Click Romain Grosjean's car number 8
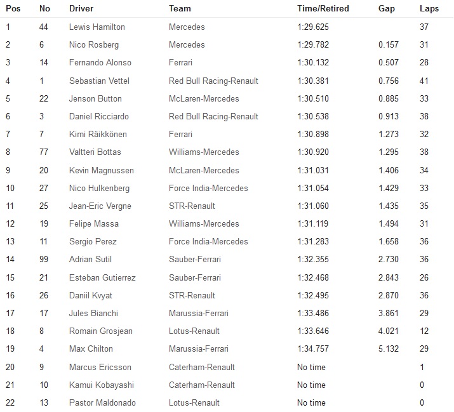454x412 pixels. click(x=42, y=331)
